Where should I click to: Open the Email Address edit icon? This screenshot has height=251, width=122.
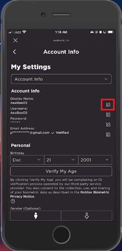(108, 134)
